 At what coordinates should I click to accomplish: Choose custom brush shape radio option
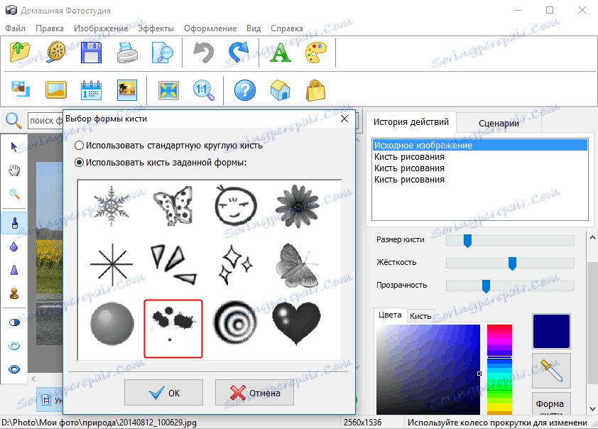pyautogui.click(x=79, y=163)
